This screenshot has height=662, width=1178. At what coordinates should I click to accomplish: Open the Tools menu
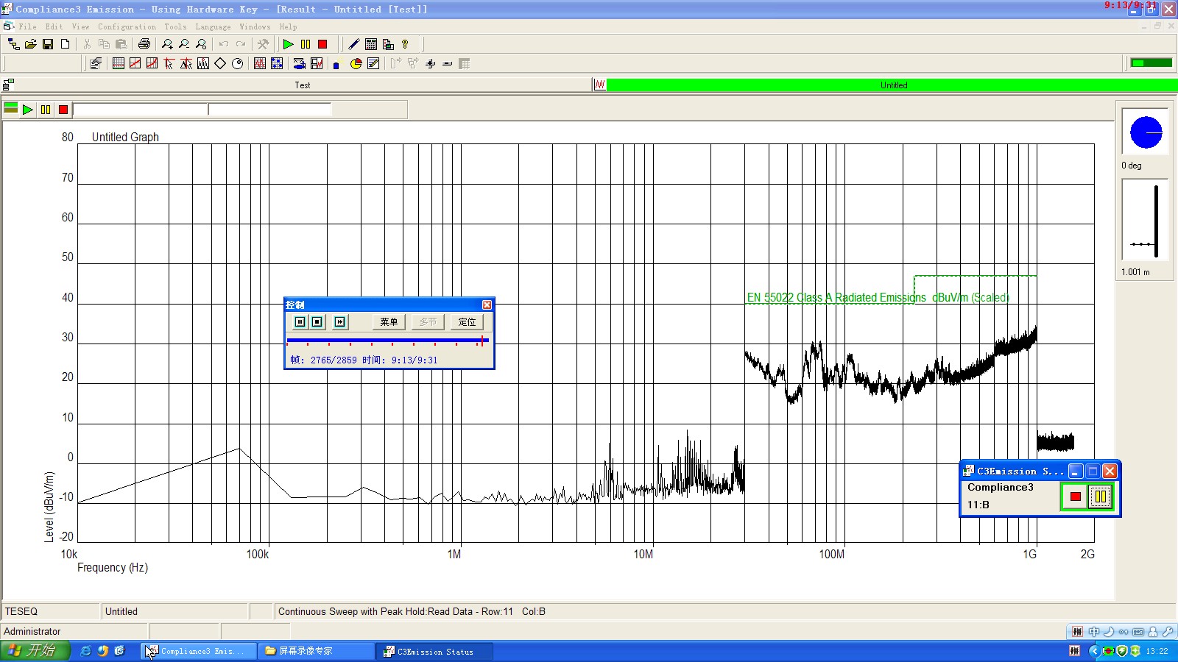click(x=175, y=26)
